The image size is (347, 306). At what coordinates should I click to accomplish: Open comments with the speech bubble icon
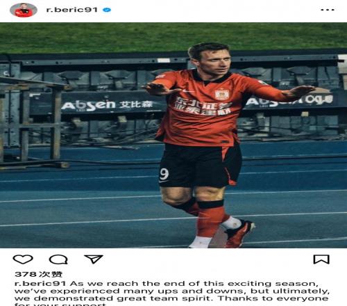[58, 259]
